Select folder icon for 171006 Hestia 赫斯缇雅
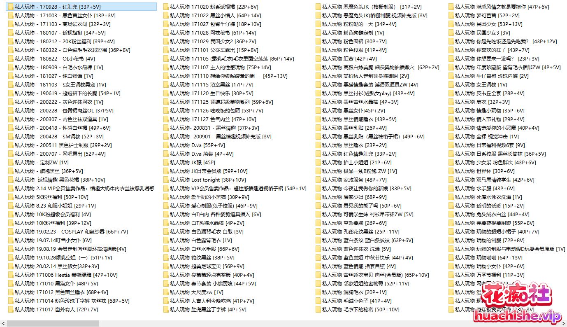567x327 pixels. point(11,275)
